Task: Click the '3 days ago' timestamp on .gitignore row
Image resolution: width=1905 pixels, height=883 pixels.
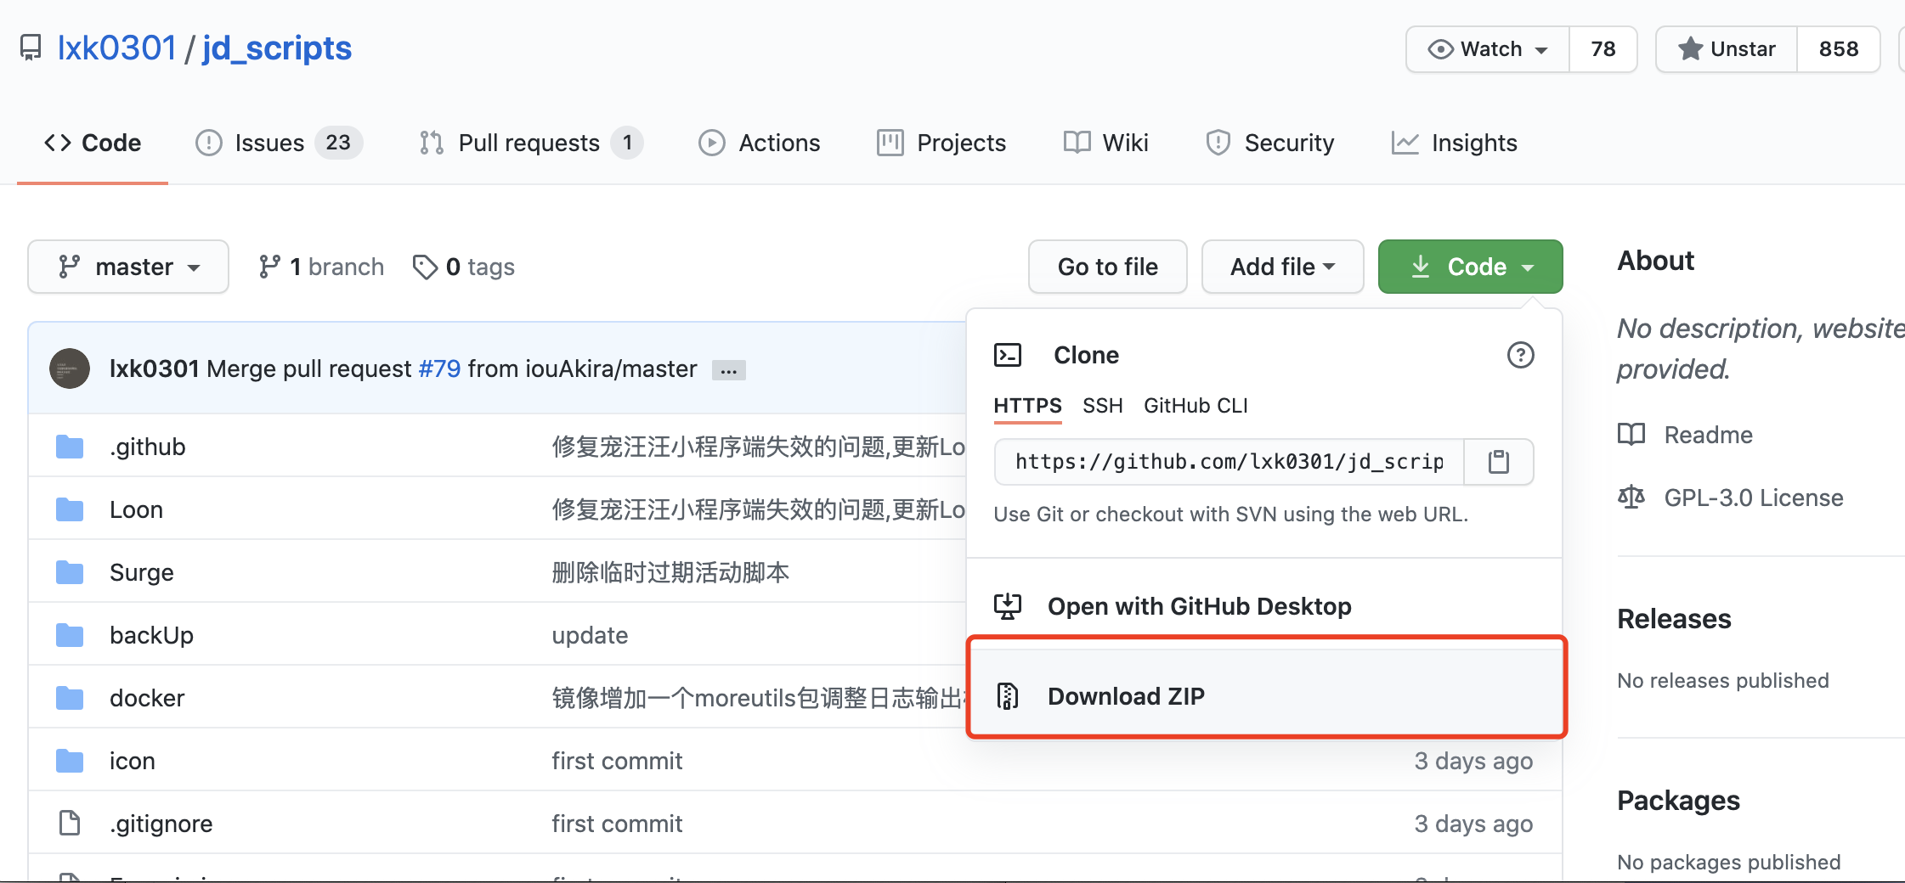Action: [1473, 824]
